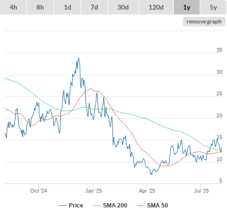Click the Jul '25 axis label
The width and height of the screenshot is (227, 218).
pyautogui.click(x=201, y=191)
